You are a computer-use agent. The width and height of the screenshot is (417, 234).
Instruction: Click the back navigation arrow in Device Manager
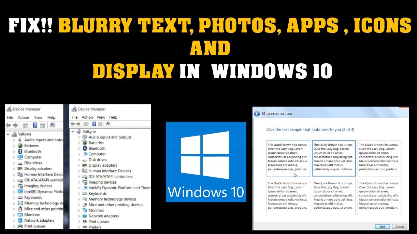[x=73, y=124]
